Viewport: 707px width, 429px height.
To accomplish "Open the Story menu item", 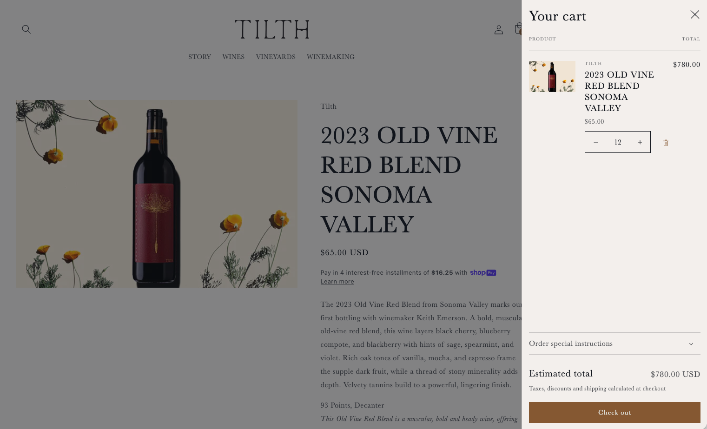I will click(x=199, y=57).
